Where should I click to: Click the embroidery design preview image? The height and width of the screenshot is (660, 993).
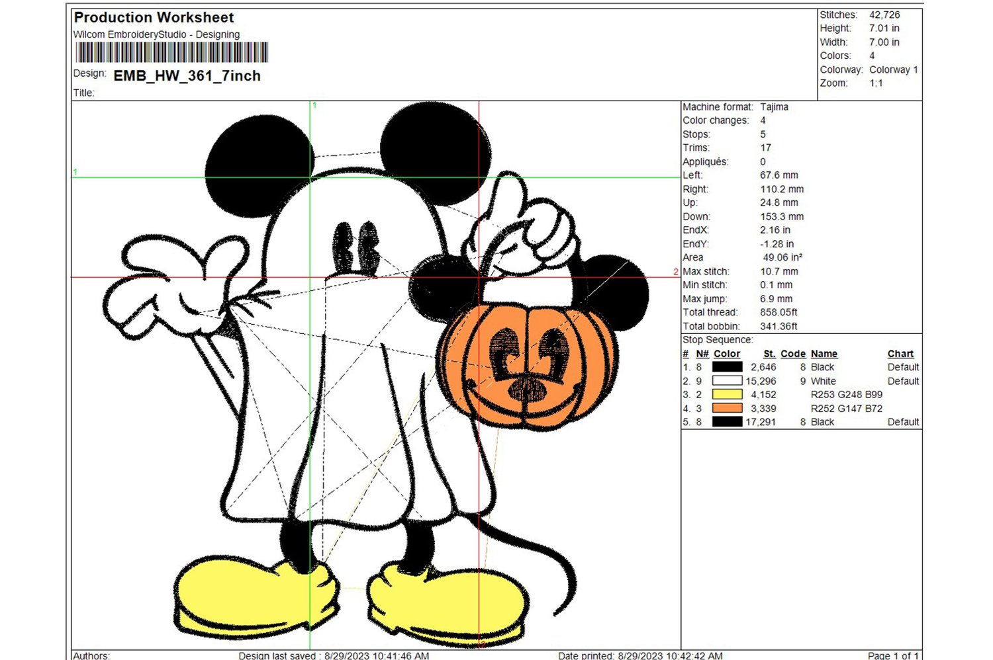pyautogui.click(x=376, y=375)
